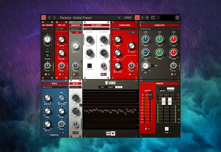Click the Voice lion logo

(106, 83)
